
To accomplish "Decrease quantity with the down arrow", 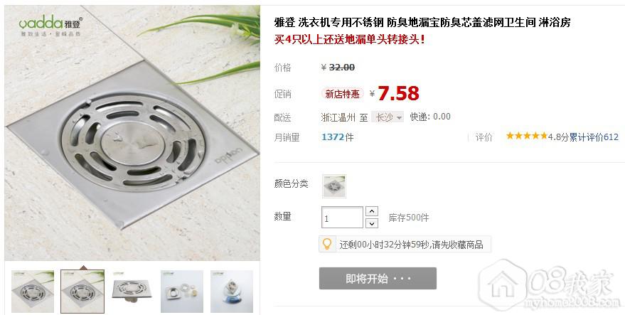I will pyautogui.click(x=371, y=223).
